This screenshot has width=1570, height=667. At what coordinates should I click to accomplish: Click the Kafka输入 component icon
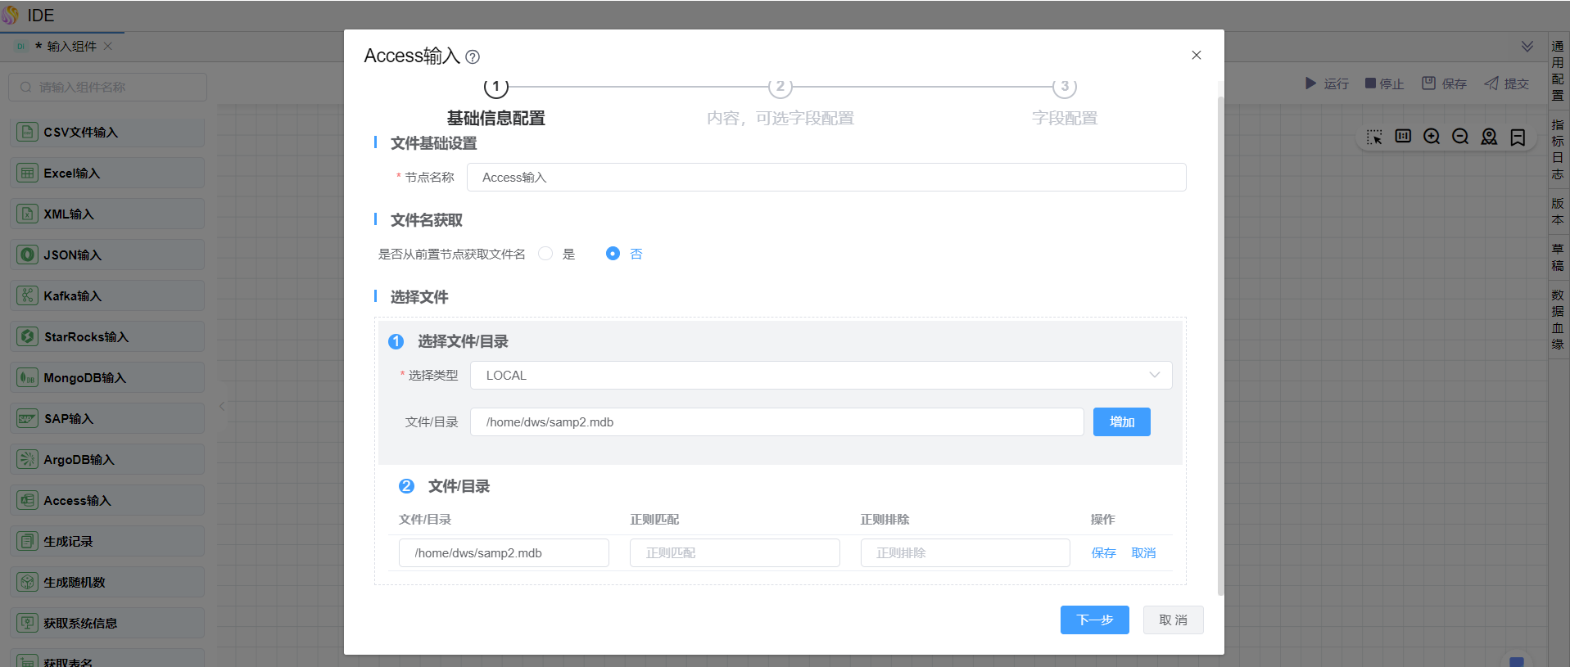coord(28,295)
